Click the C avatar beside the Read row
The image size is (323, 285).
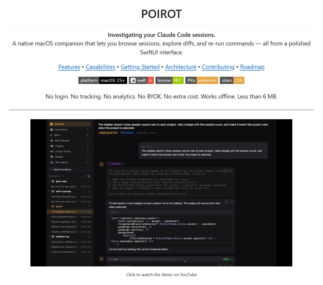click(x=101, y=259)
